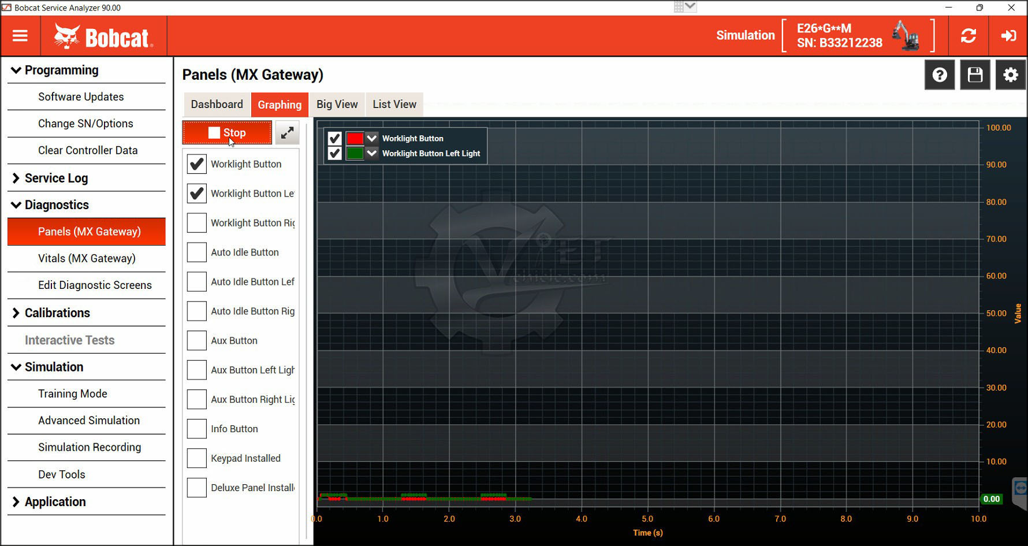Open dropdown arrow beside Worklight Button Left Light legend
Viewport: 1028px width, 546px height.
[372, 153]
